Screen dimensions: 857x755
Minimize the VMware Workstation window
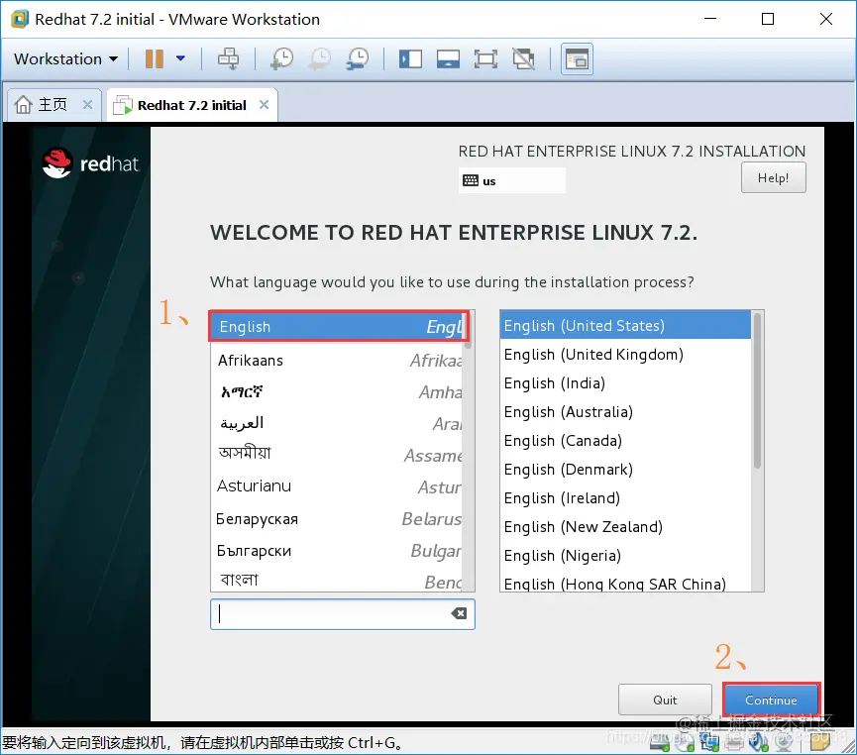point(710,19)
